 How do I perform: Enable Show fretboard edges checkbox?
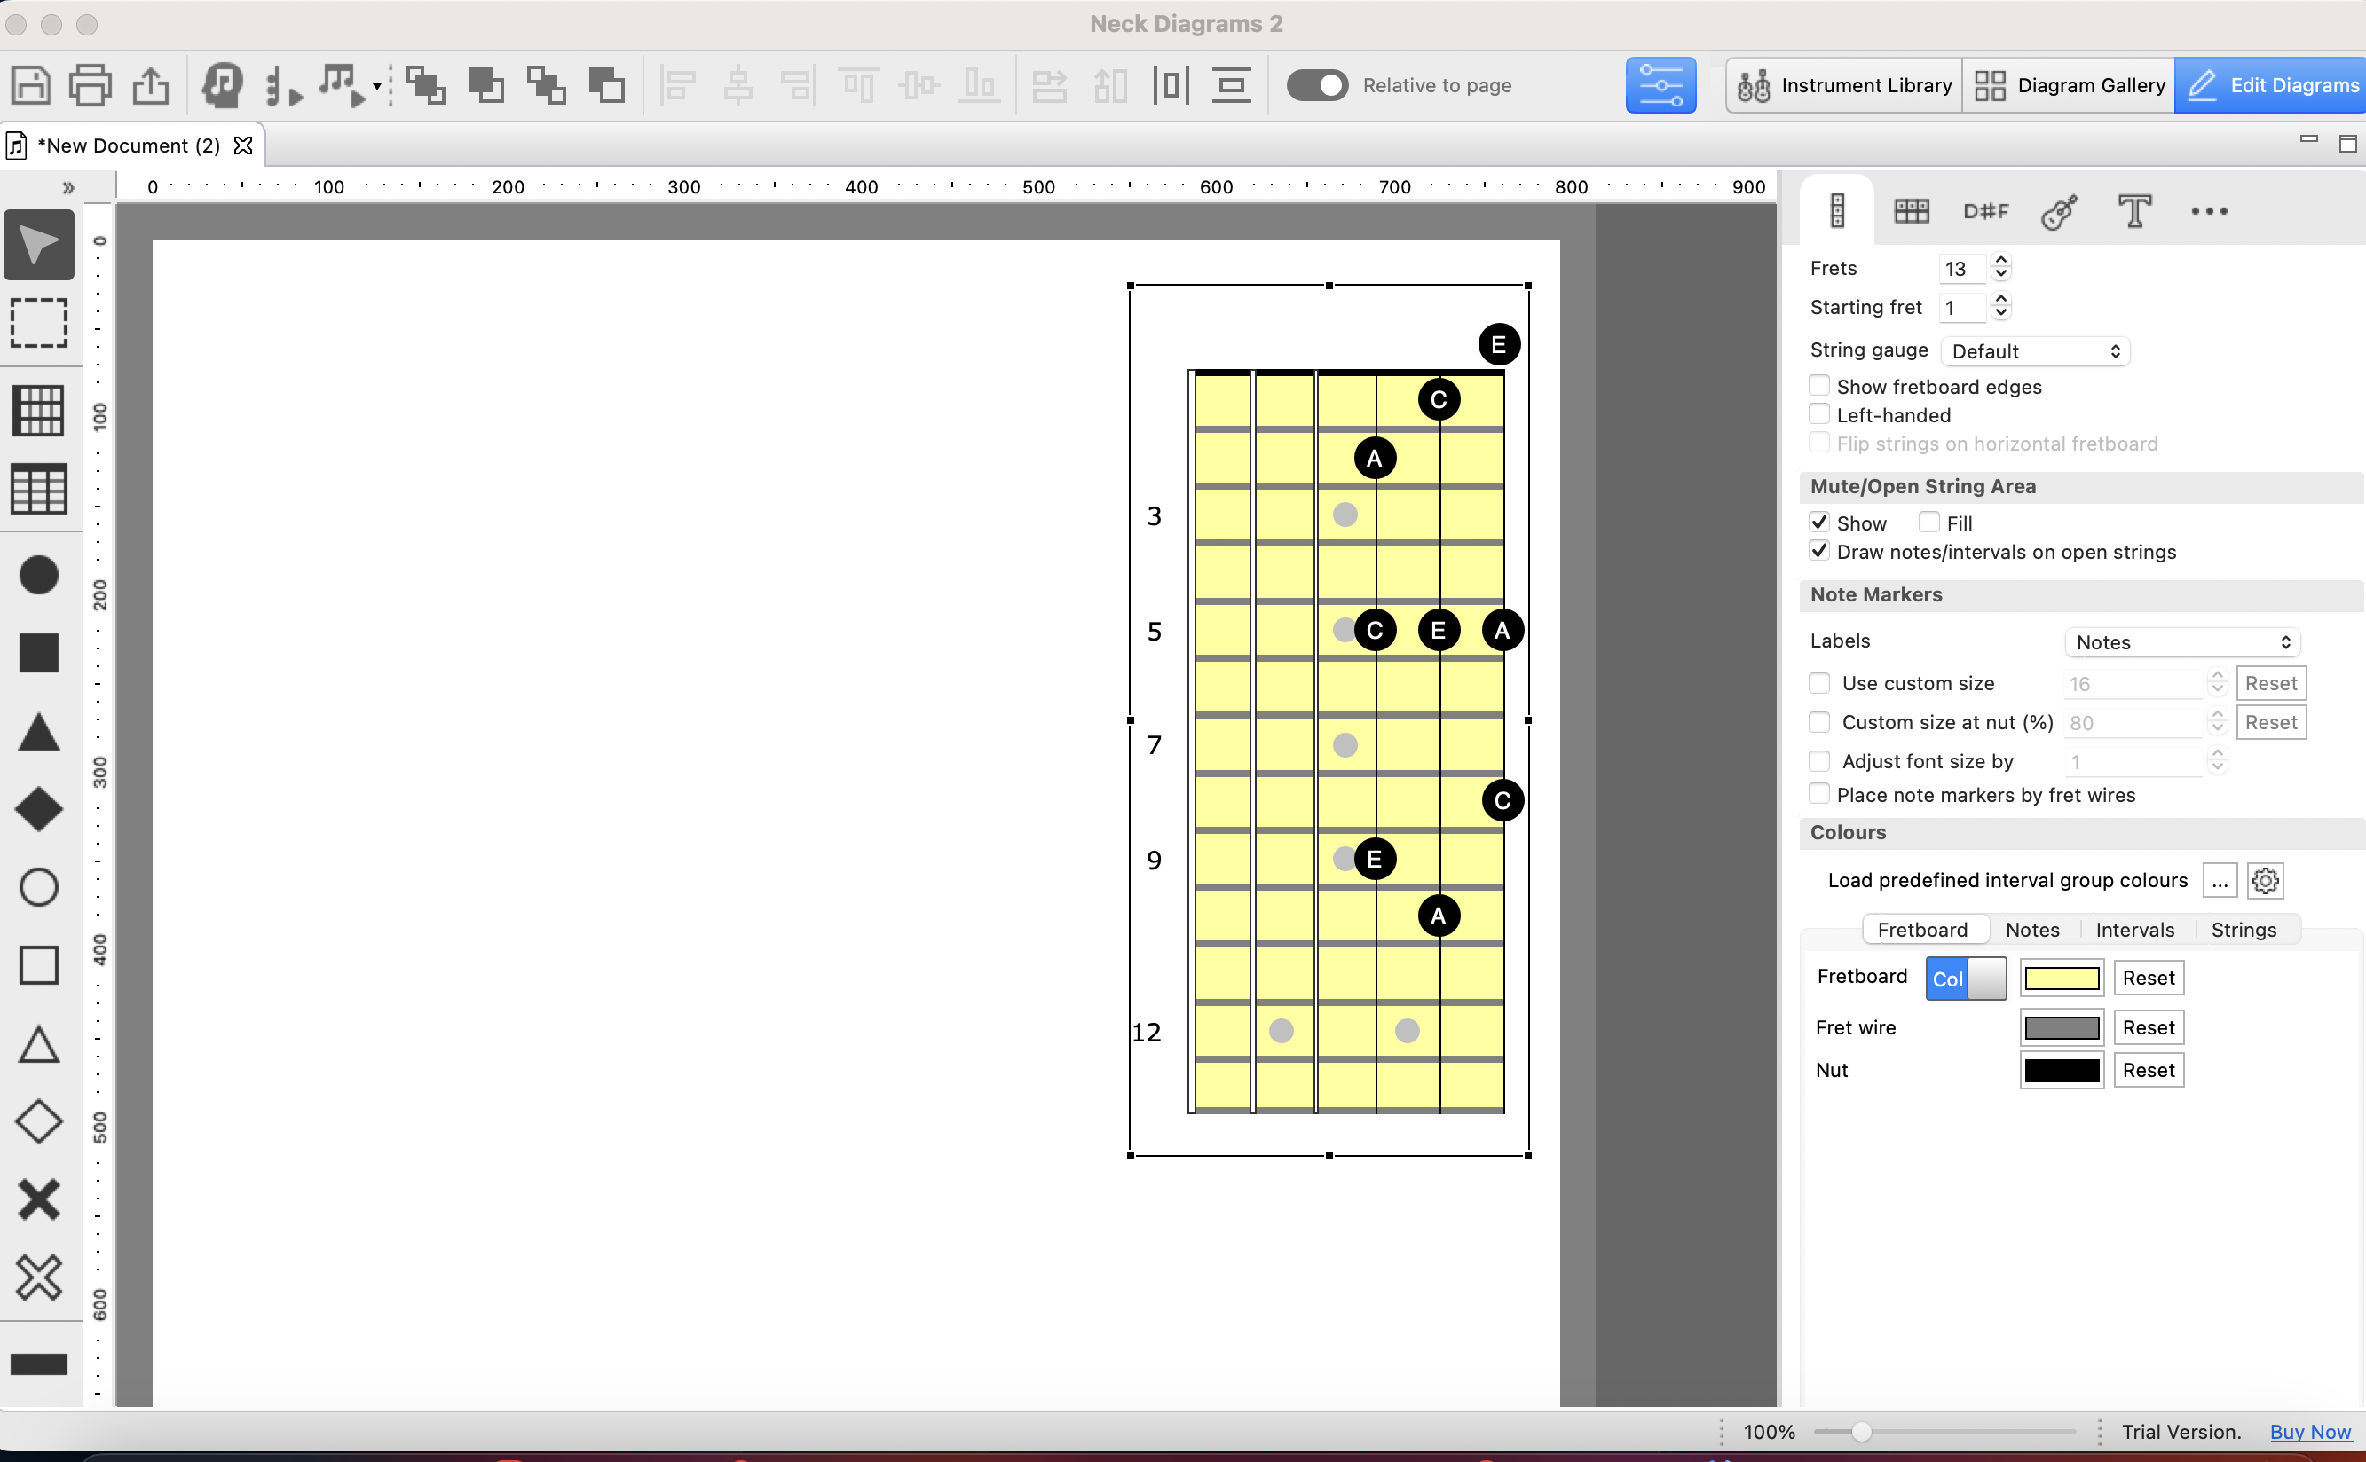click(1819, 386)
